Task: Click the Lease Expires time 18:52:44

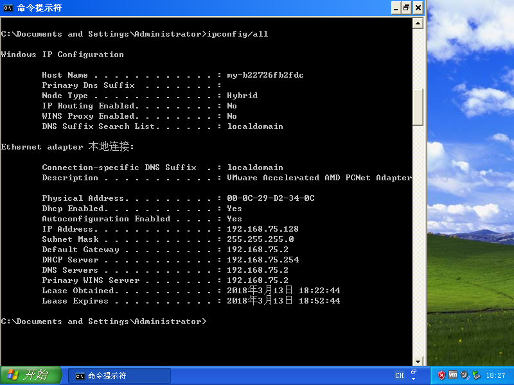Action: pyautogui.click(x=319, y=301)
